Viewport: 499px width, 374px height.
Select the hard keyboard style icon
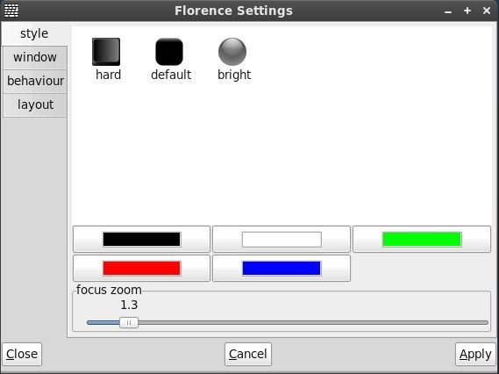coord(106,52)
